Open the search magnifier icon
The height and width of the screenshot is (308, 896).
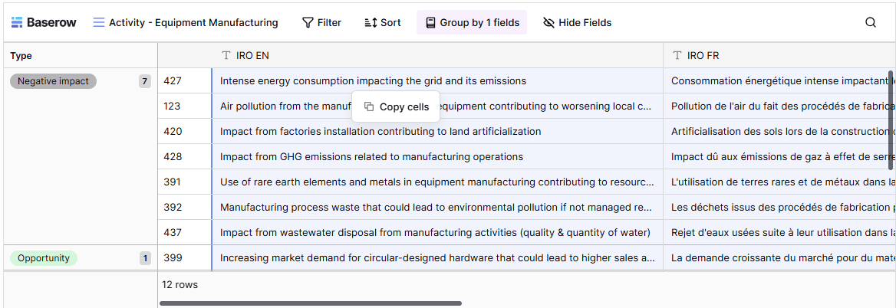(x=871, y=23)
